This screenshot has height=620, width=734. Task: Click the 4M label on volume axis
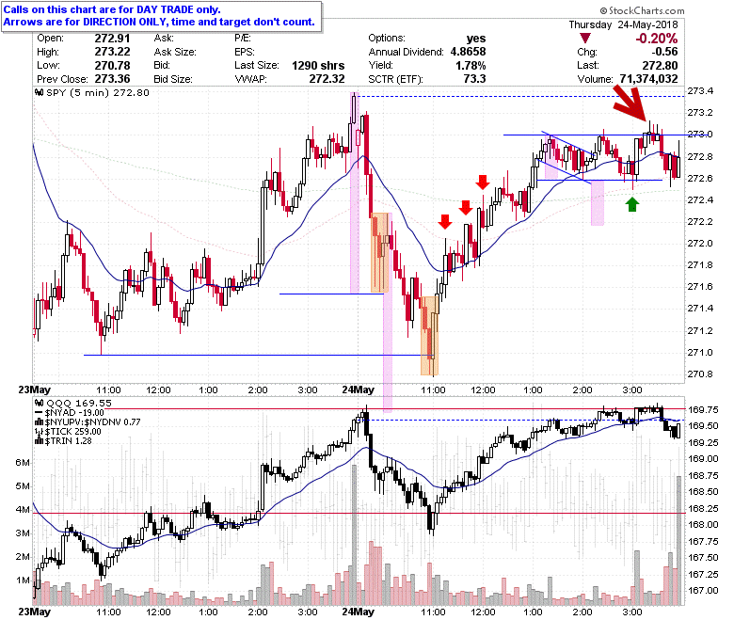[x=23, y=509]
